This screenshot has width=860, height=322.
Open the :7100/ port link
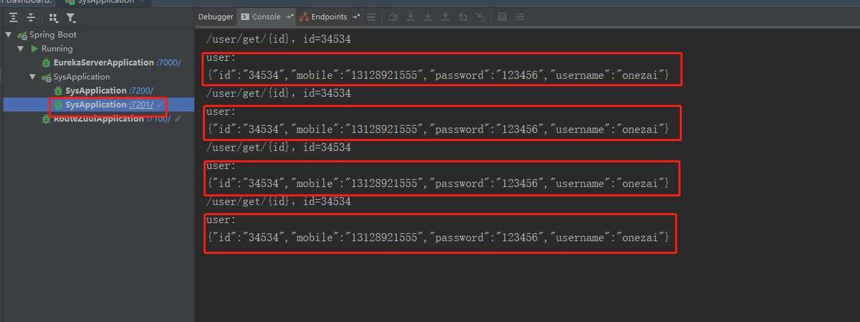[159, 119]
